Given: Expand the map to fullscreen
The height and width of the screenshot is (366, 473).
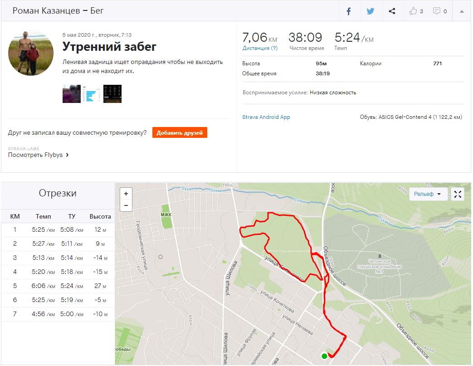Looking at the screenshot, I should click(x=458, y=194).
